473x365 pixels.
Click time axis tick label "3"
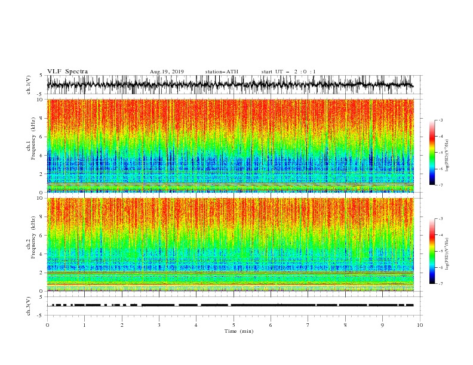[x=159, y=325]
